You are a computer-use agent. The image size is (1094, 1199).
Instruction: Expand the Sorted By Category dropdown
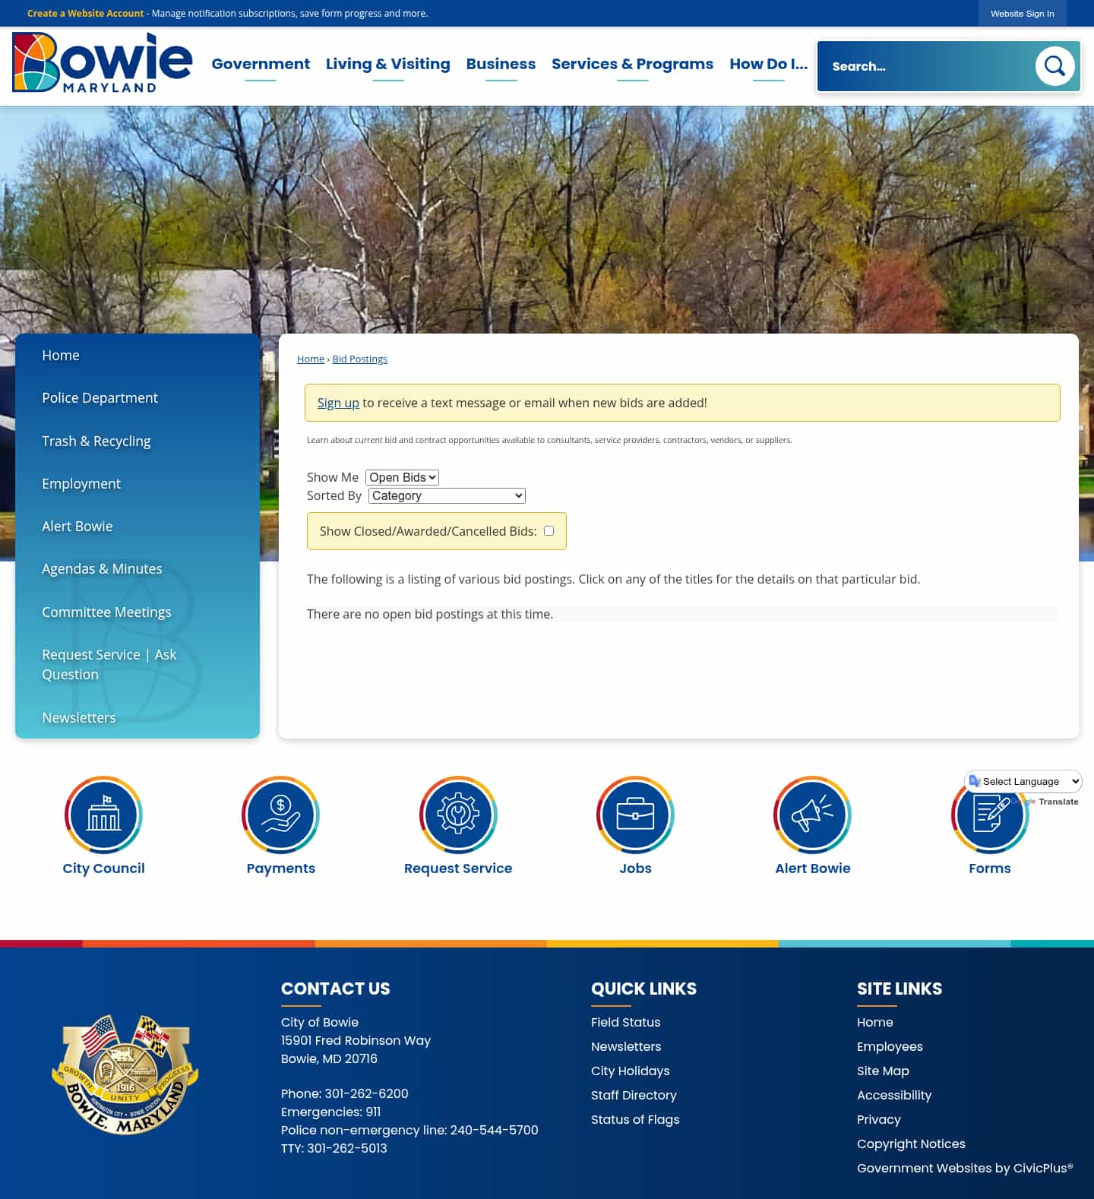click(447, 495)
